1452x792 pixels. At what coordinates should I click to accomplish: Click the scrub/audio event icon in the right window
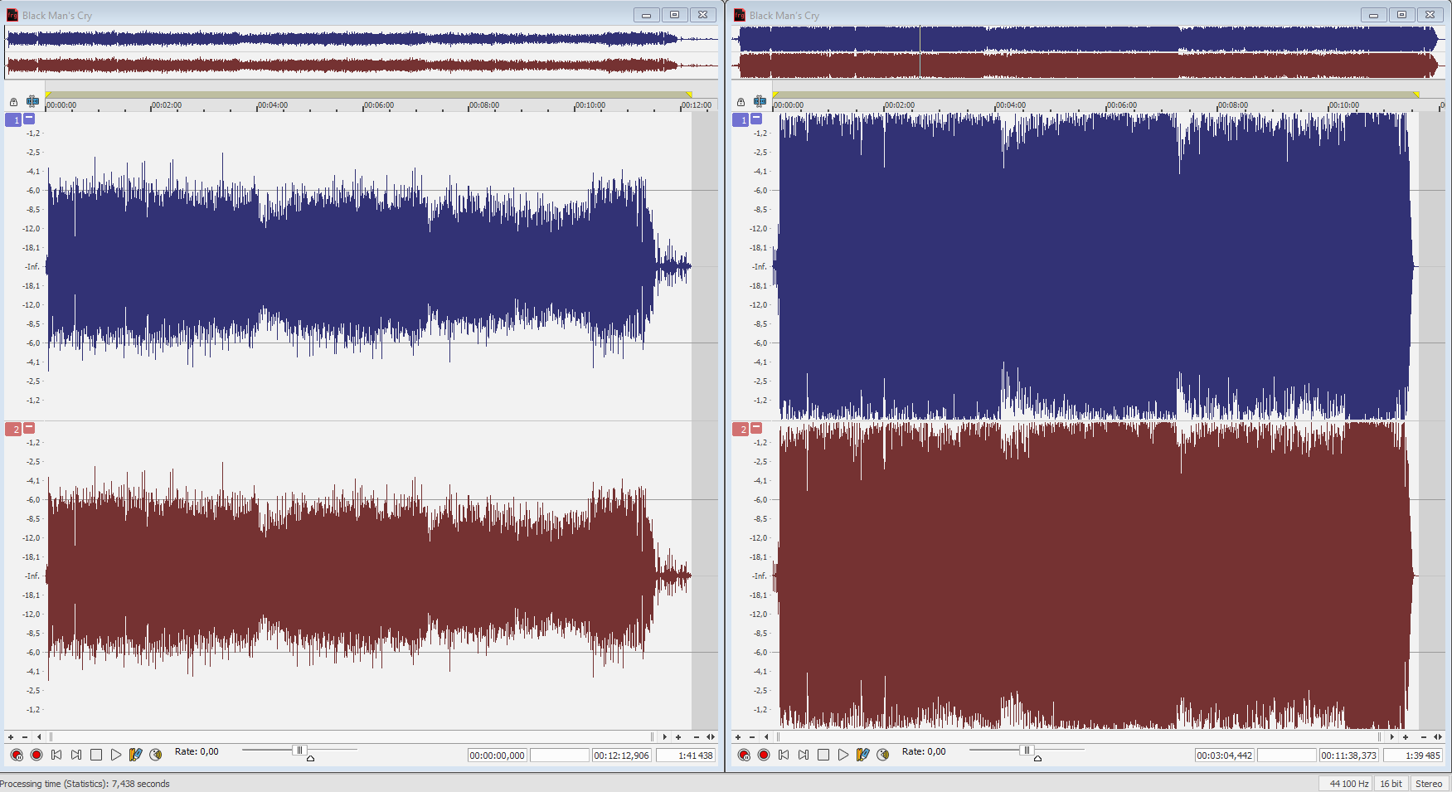(883, 755)
